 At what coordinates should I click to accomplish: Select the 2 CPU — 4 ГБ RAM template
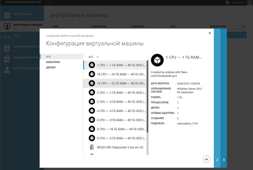(x=115, y=102)
